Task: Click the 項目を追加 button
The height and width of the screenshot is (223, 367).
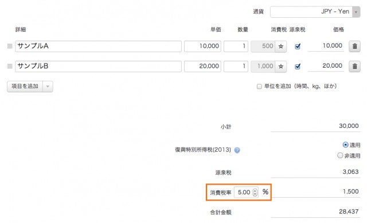Action: (x=25, y=87)
